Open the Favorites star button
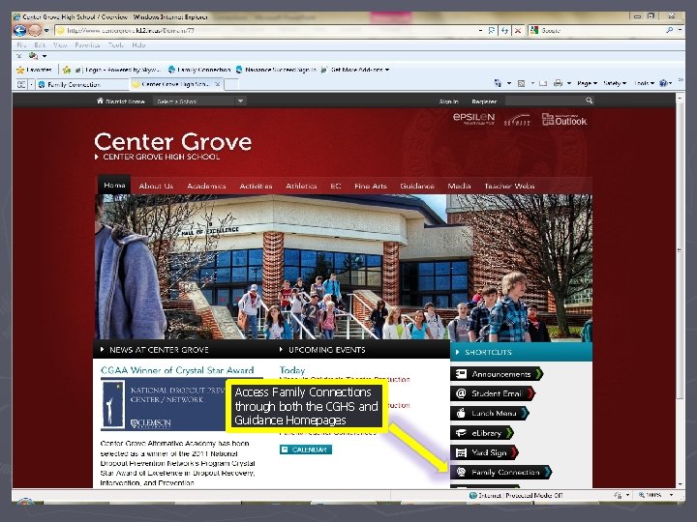This screenshot has width=697, height=522. coord(34,70)
